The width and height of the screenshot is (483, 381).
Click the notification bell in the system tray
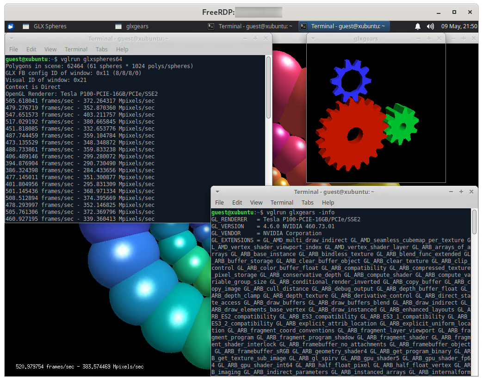pyautogui.click(x=417, y=26)
